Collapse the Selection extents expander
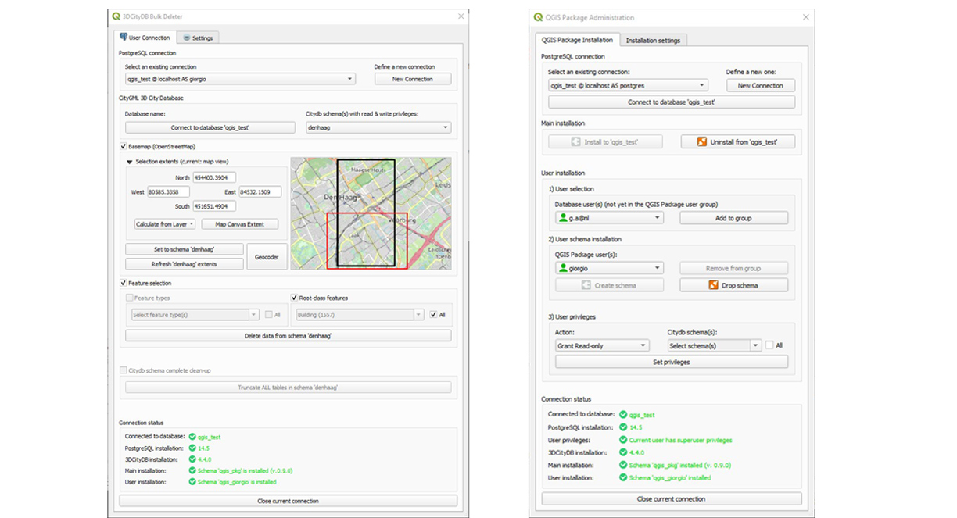957x518 pixels. pyautogui.click(x=130, y=162)
